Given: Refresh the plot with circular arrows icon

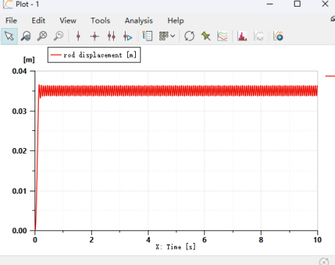Looking at the screenshot, I should point(190,36).
